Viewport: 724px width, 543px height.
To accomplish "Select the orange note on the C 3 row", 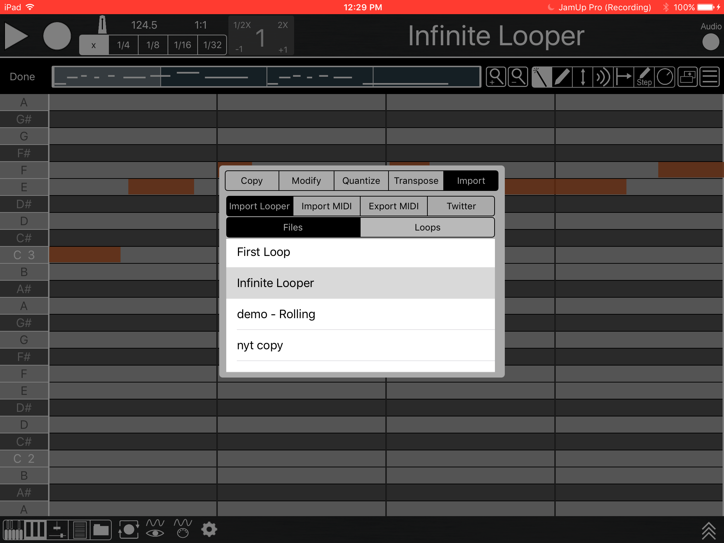I will (85, 255).
